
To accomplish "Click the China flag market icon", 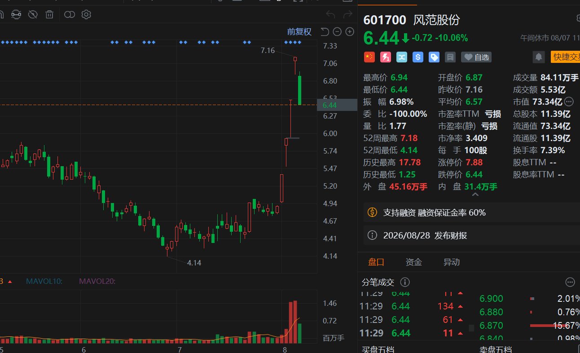I will 369,57.
